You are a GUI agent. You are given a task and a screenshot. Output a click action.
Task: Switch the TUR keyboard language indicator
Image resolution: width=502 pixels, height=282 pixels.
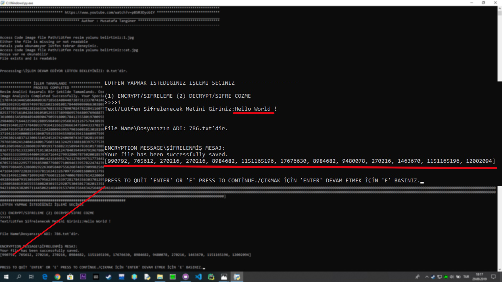466,277
